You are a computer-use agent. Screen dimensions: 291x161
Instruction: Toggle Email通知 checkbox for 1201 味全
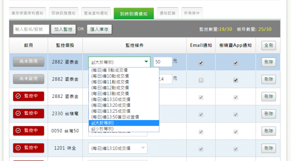click(x=201, y=149)
